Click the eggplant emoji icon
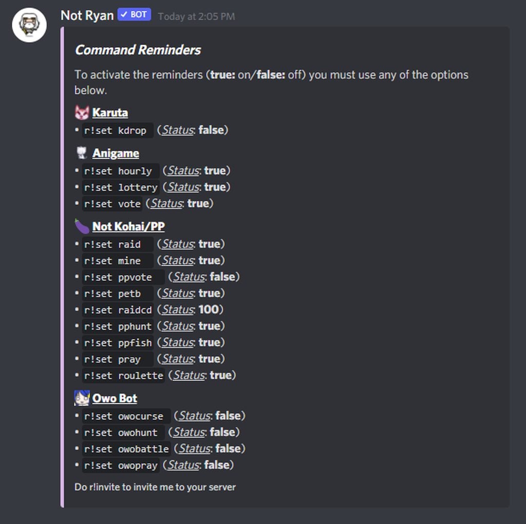Viewport: 526px width, 524px height. [82, 226]
